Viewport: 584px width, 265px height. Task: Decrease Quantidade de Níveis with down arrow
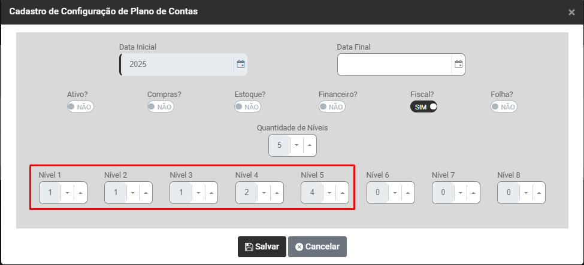pyautogui.click(x=296, y=145)
